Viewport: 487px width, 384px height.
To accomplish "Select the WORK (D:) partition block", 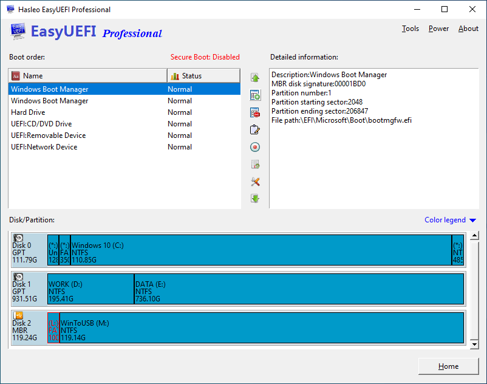I will tap(91, 289).
